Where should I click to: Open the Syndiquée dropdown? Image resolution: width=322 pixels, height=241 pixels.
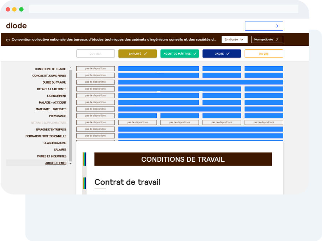coord(234,39)
